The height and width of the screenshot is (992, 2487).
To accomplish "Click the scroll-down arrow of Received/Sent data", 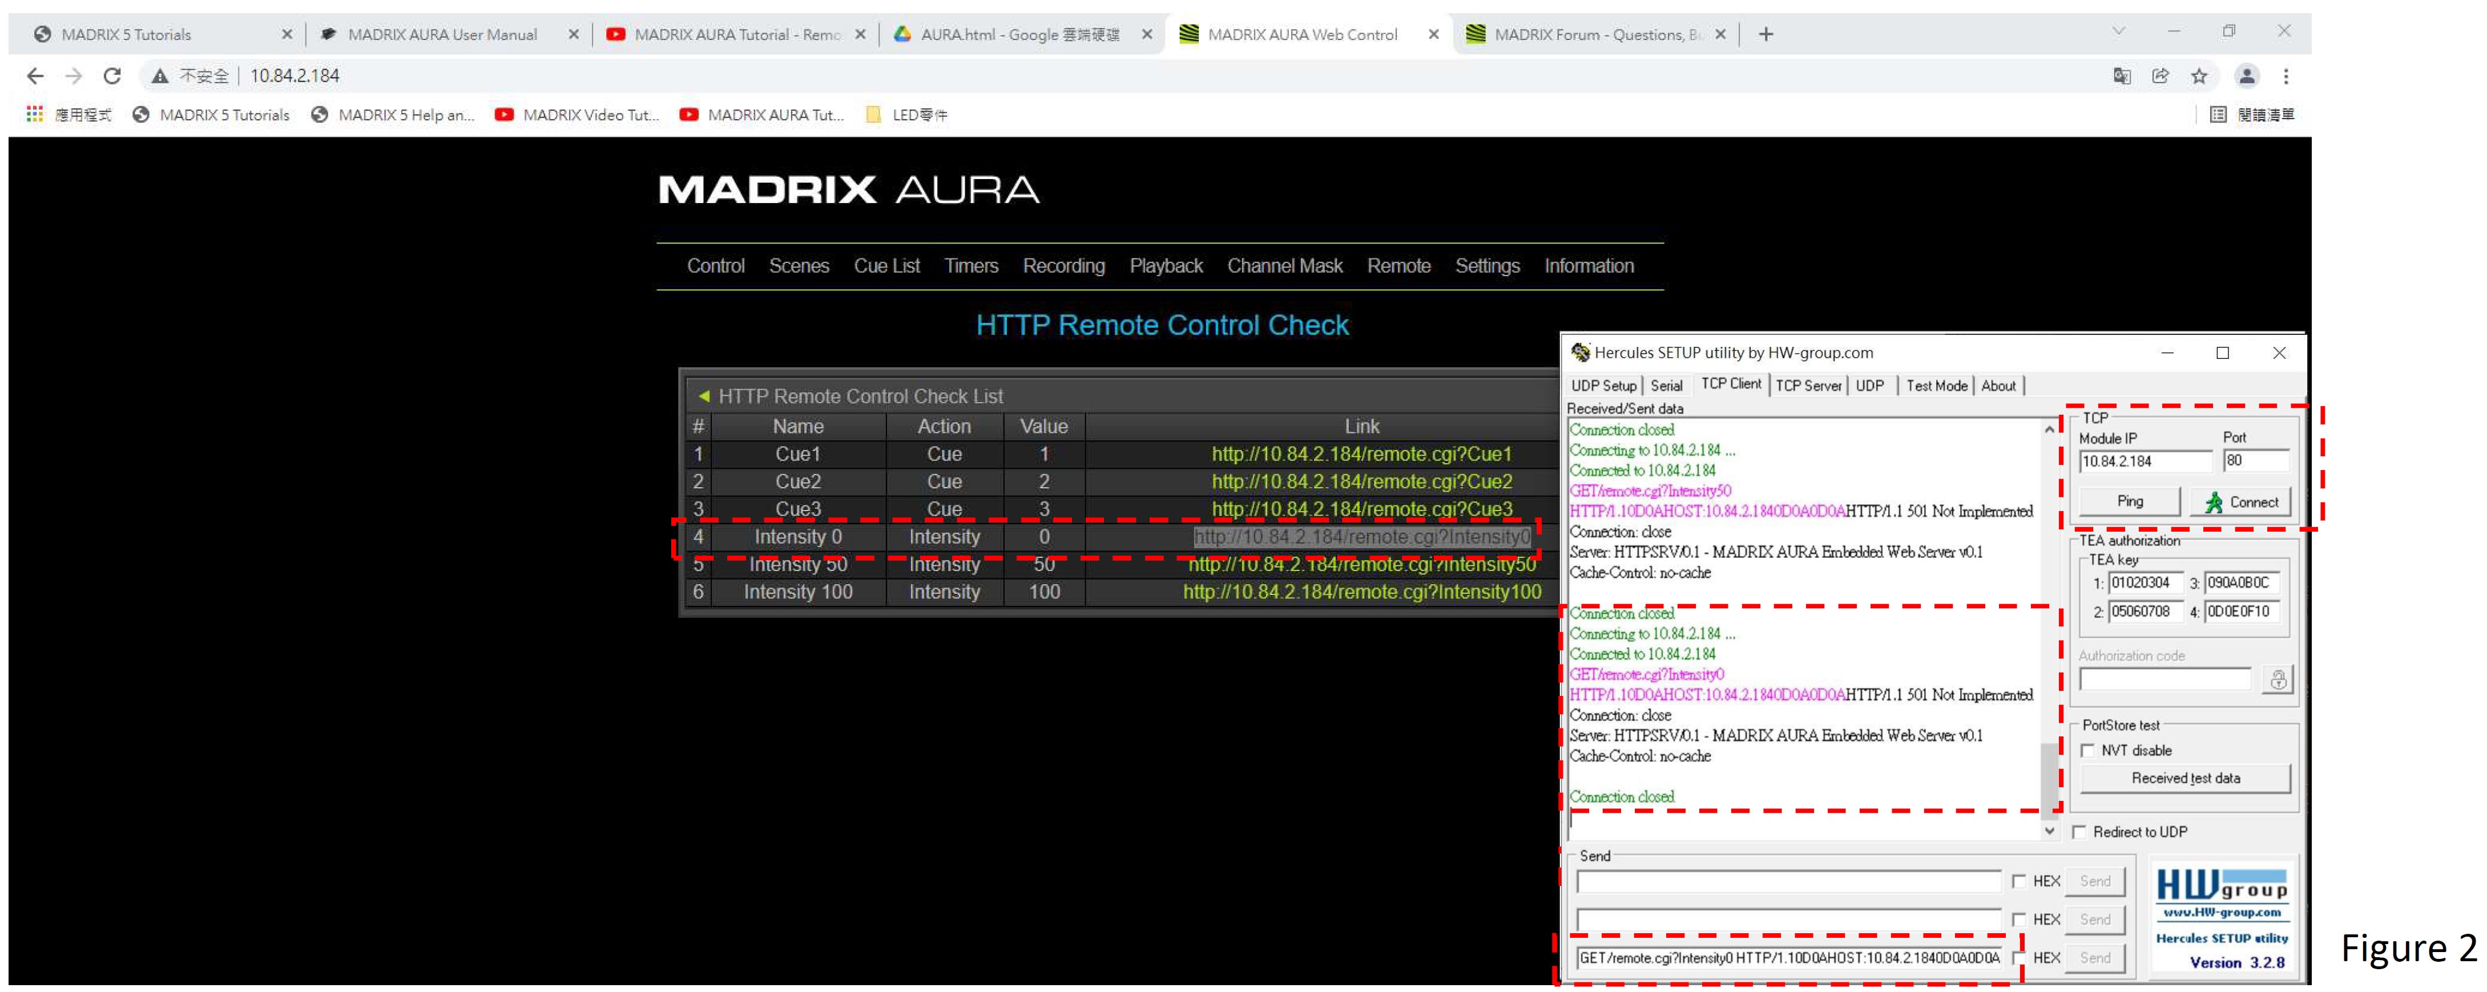I will coord(2049,831).
